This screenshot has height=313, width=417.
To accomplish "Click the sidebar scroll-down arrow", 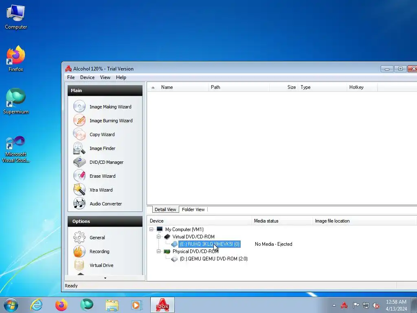I will click(x=105, y=278).
